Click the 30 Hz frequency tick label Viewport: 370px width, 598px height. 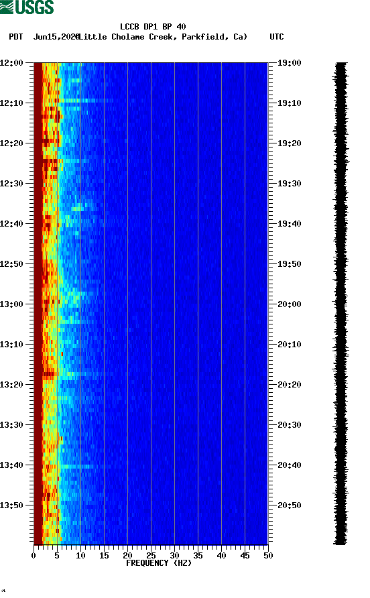(x=174, y=556)
